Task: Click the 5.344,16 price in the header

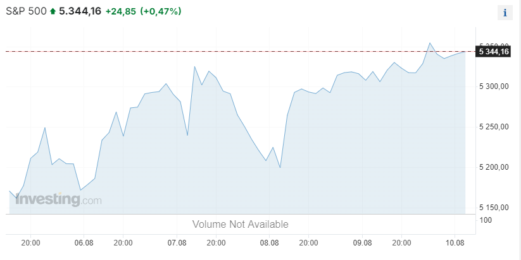Action: coord(80,11)
